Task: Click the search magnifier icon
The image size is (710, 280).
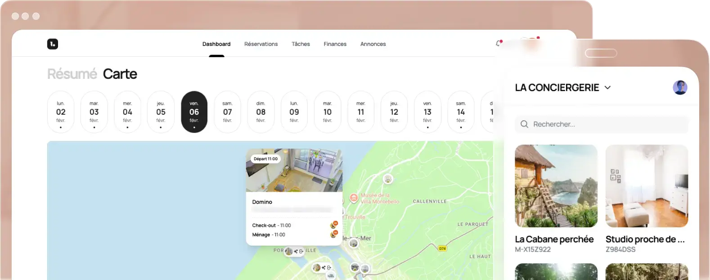Action: point(524,124)
